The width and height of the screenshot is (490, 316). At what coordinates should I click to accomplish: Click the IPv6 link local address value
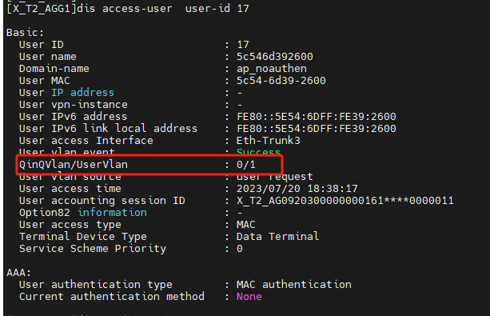(x=317, y=129)
